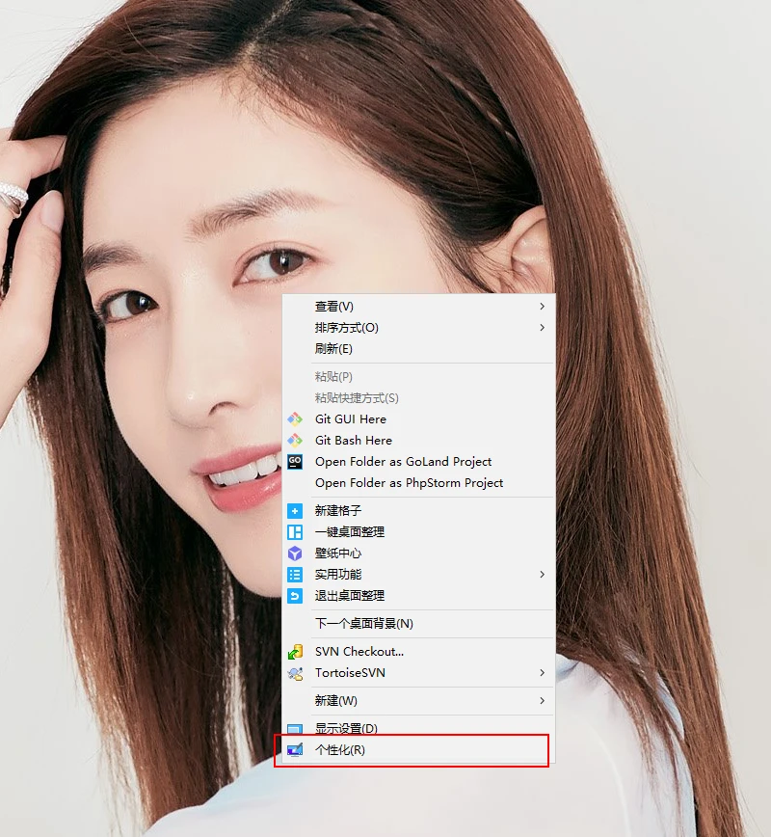Image resolution: width=771 pixels, height=837 pixels.
Task: Click the Git Bash Here icon
Action: click(x=295, y=441)
